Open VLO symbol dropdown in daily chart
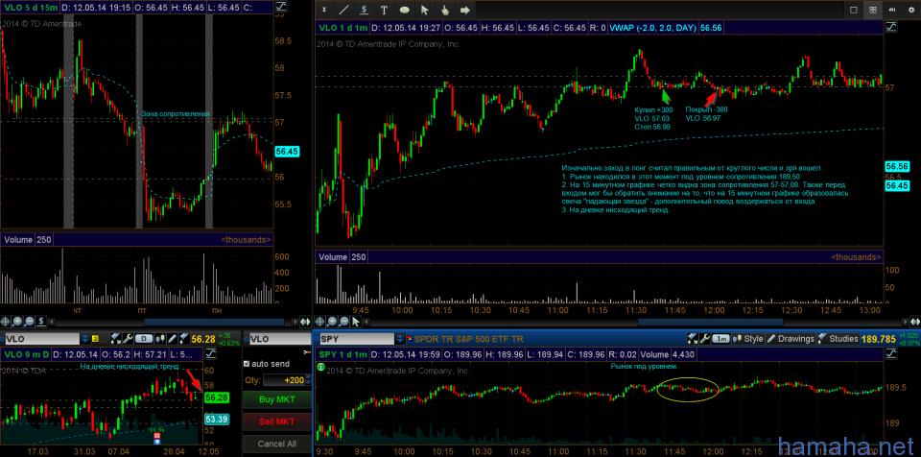921x457 pixels. (85, 339)
